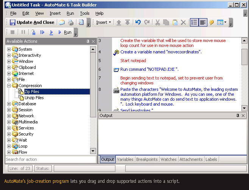Click the cut scissors icon

click(x=157, y=22)
